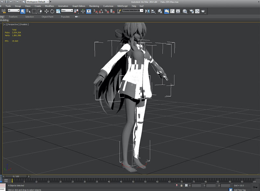Click the X coordinate input field
The height and width of the screenshot is (191, 260).
point(196,185)
